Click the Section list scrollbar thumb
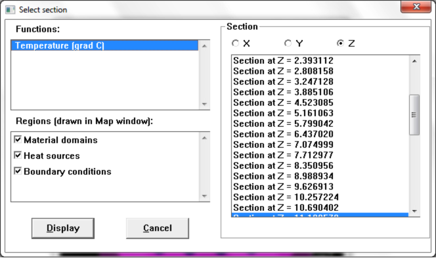This screenshot has height=258, width=436. tap(414, 115)
